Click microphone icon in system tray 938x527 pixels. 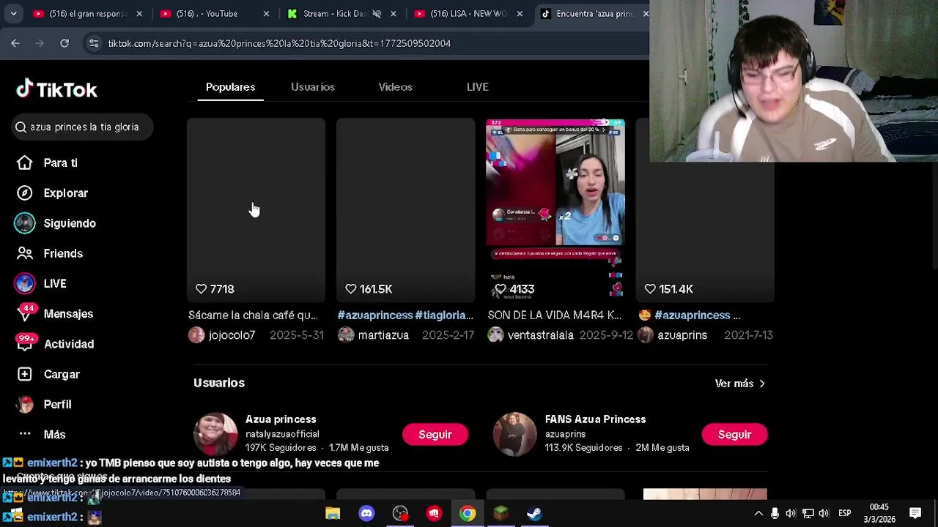(x=775, y=513)
